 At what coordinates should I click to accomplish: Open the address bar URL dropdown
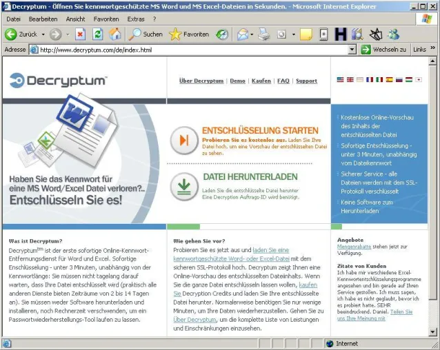coord(352,50)
